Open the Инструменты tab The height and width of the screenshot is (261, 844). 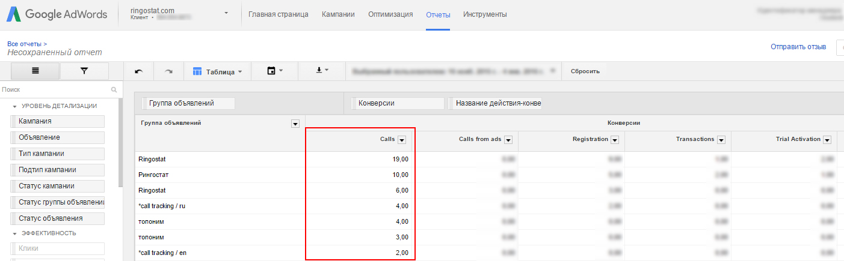click(x=485, y=14)
